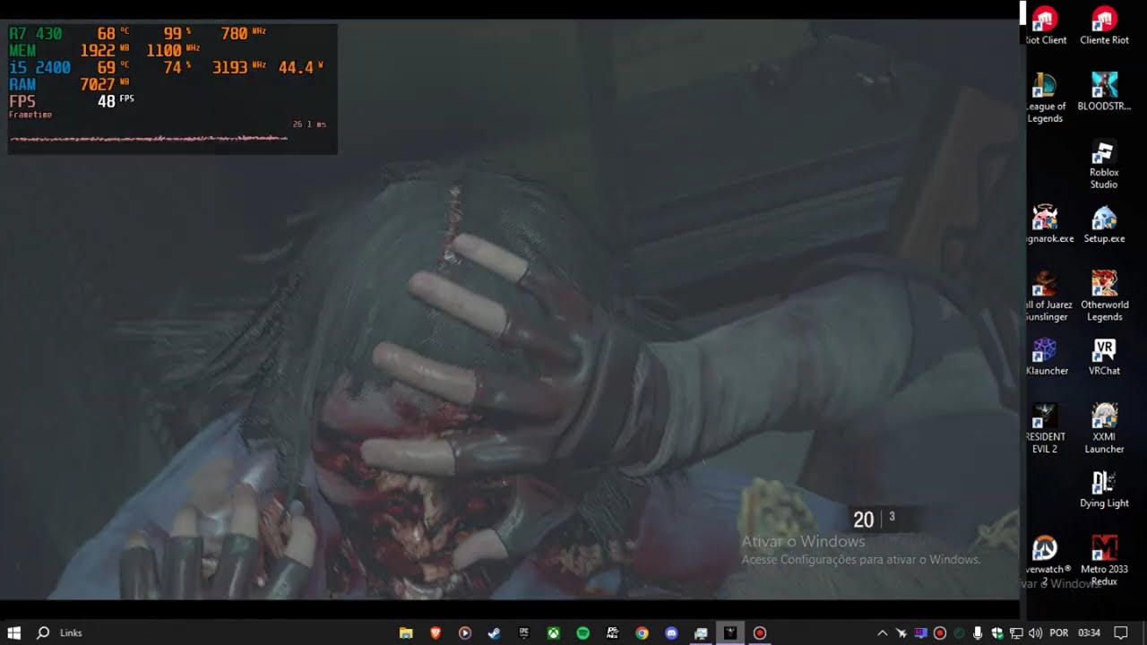Image resolution: width=1147 pixels, height=645 pixels.
Task: Open the Riot Client desktop shortcut
Action: click(1045, 25)
